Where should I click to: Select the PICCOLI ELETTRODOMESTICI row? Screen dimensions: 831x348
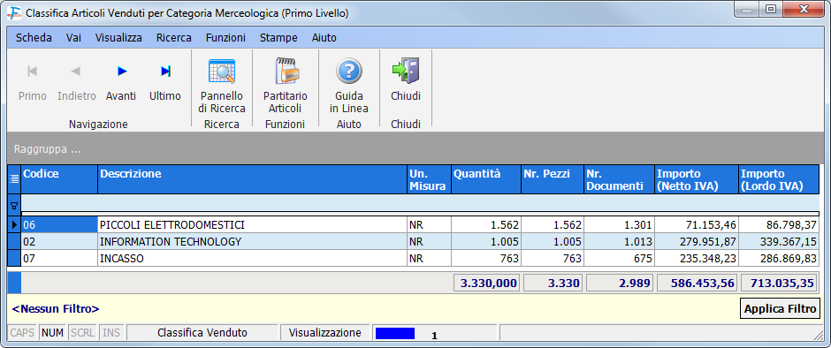414,225
